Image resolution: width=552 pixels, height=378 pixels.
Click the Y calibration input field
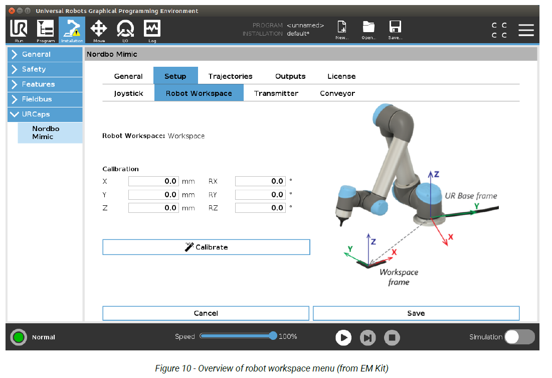(x=153, y=195)
